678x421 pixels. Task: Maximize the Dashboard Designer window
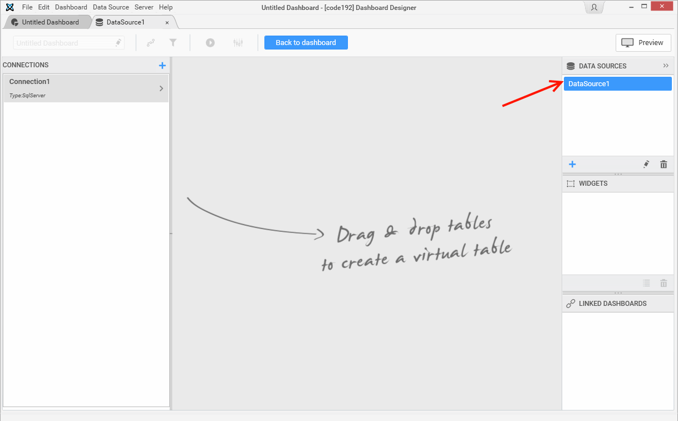645,7
